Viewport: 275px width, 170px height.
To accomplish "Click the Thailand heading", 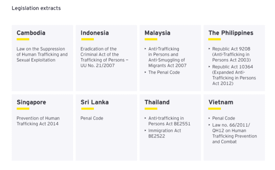I will tap(157, 102).
